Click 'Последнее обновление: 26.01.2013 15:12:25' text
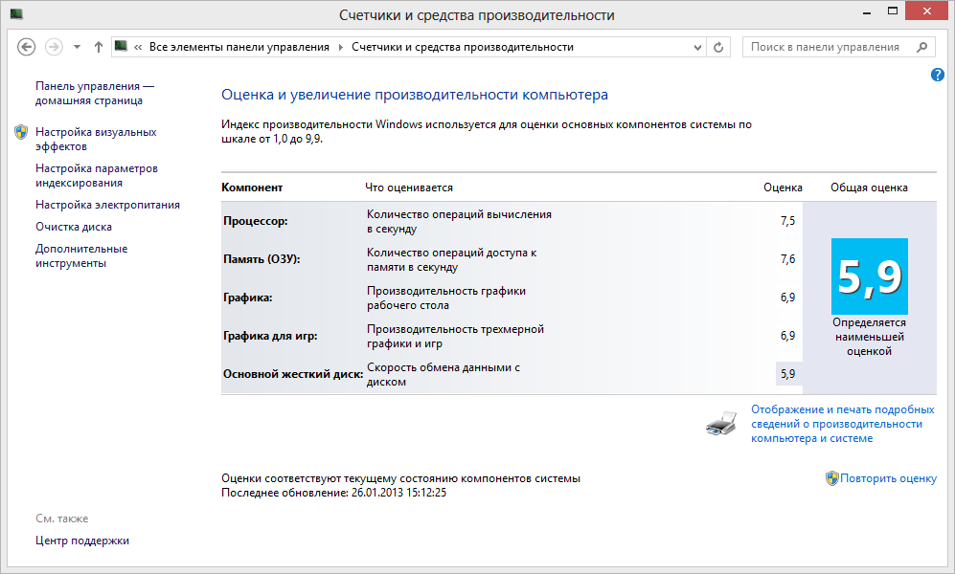This screenshot has width=955, height=574. [333, 493]
